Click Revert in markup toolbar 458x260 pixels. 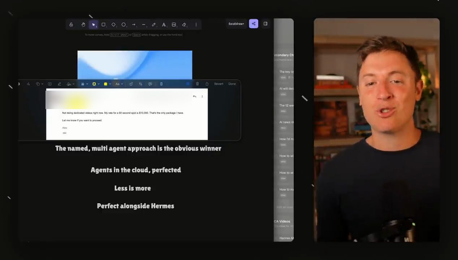pyautogui.click(x=219, y=84)
